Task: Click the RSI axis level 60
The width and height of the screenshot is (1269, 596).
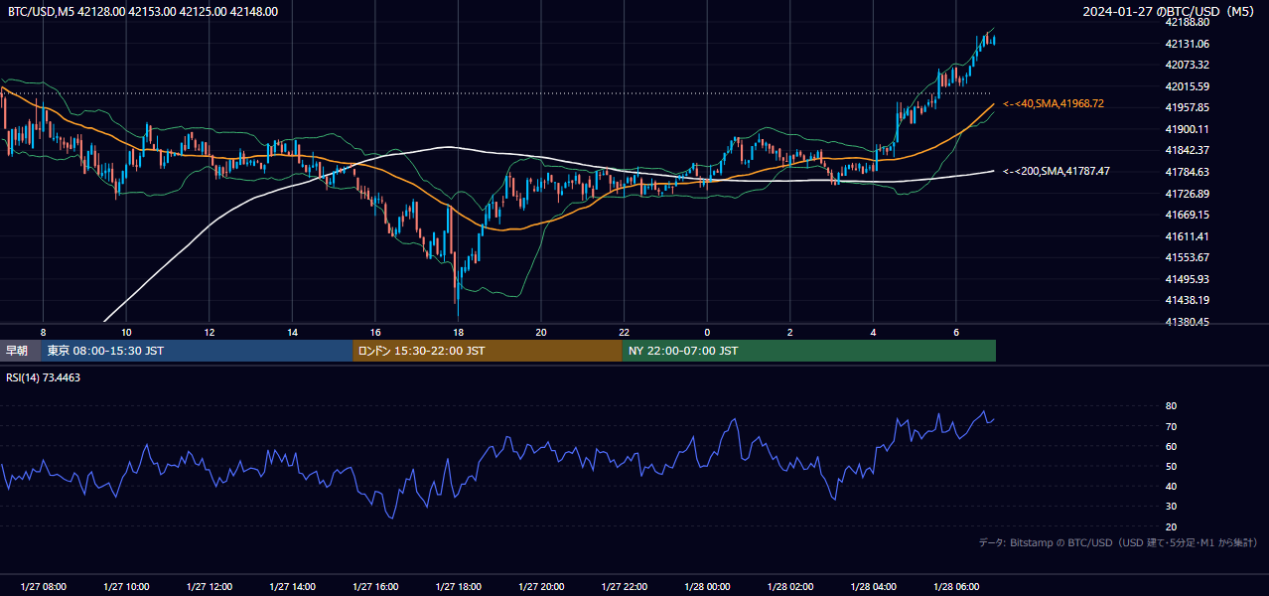Action: pyautogui.click(x=1171, y=446)
